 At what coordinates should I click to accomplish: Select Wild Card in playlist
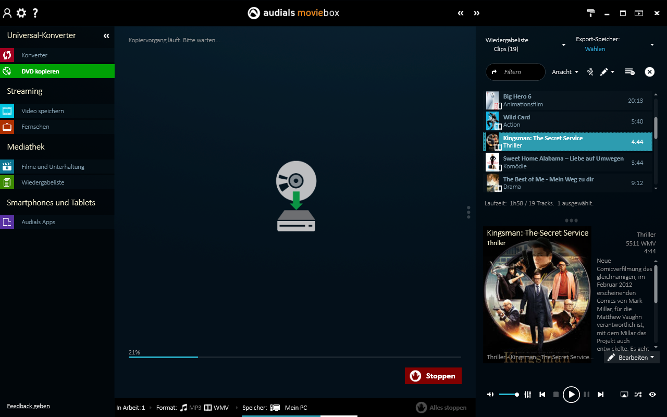[569, 121]
